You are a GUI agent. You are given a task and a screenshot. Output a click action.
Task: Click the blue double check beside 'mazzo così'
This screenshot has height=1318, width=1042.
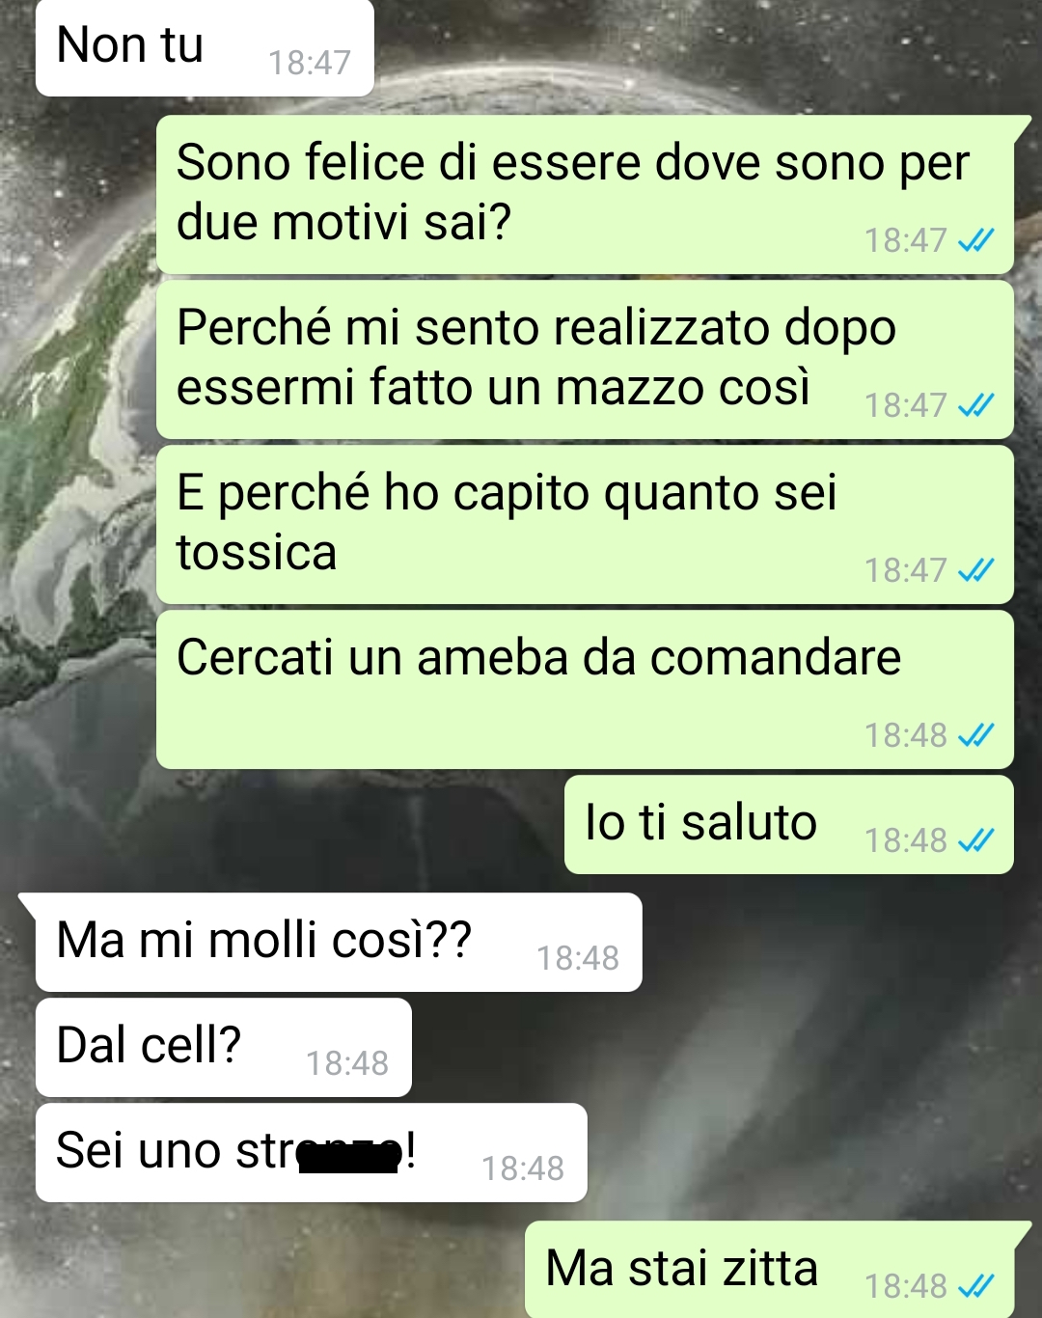click(x=975, y=405)
